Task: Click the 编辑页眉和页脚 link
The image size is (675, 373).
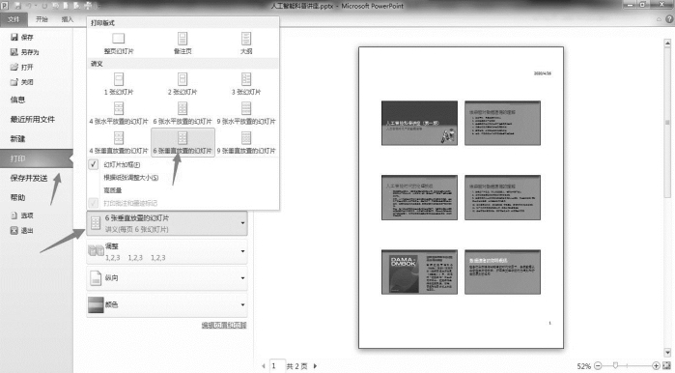Action: coord(224,326)
